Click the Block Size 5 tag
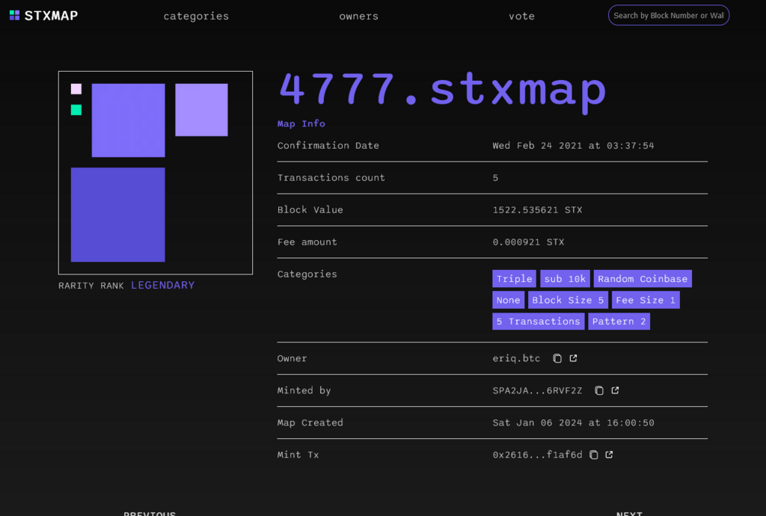Screen dimensions: 766x516 (567, 300)
